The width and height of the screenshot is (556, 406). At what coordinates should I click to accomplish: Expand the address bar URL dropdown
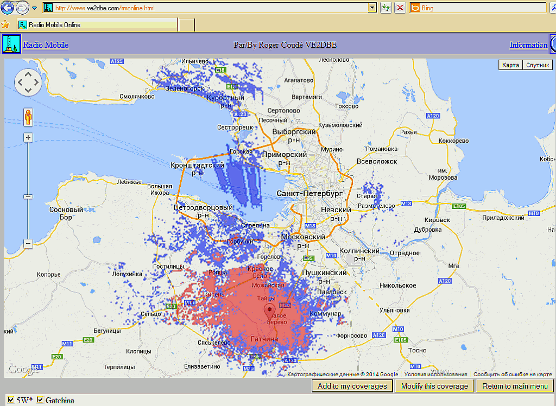coord(372,8)
